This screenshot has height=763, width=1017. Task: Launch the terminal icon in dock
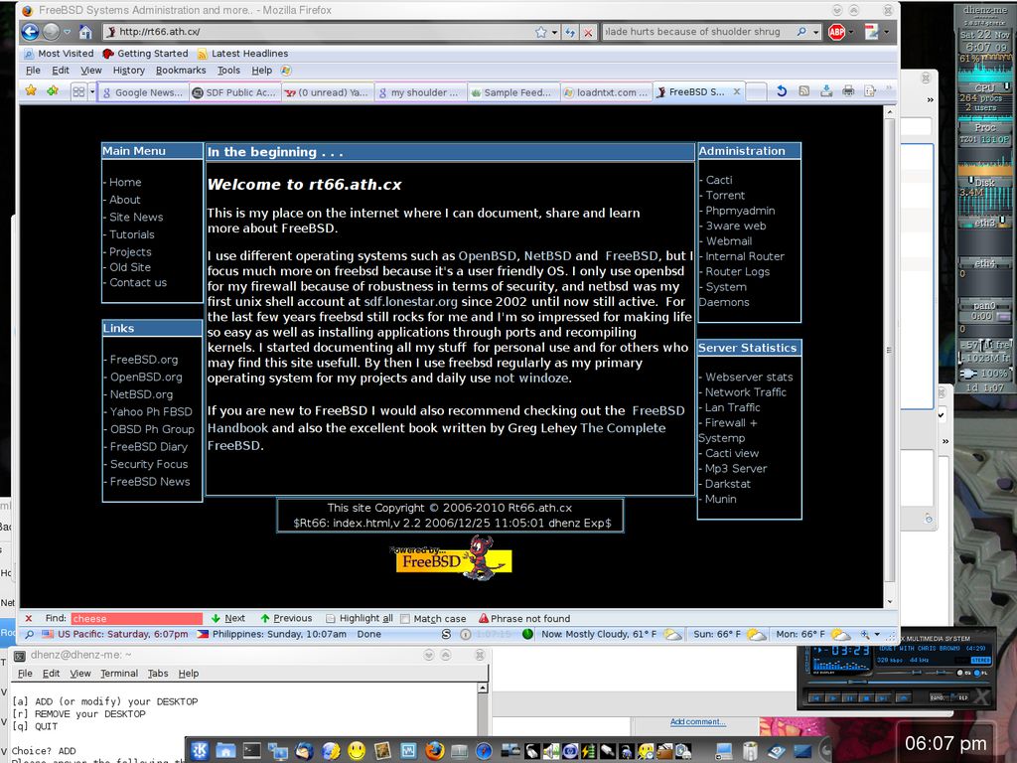[x=251, y=751]
